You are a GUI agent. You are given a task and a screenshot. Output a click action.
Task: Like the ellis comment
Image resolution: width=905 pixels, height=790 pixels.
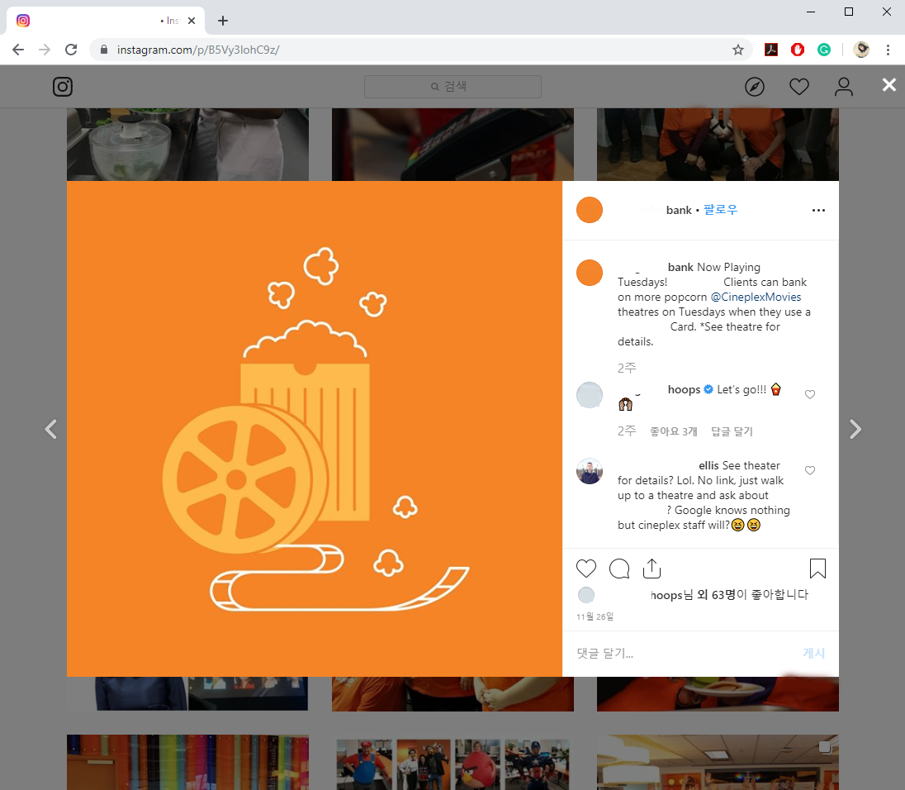pyautogui.click(x=810, y=471)
